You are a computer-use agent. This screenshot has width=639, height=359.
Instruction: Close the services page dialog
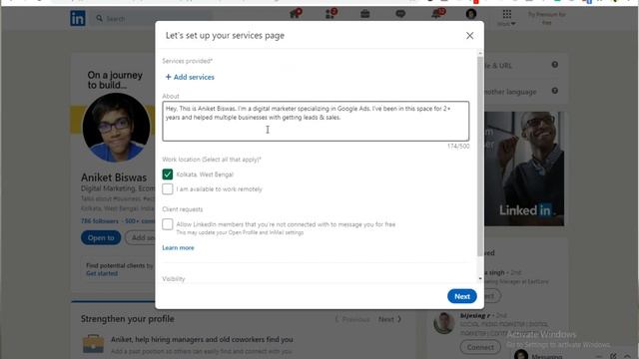(469, 36)
